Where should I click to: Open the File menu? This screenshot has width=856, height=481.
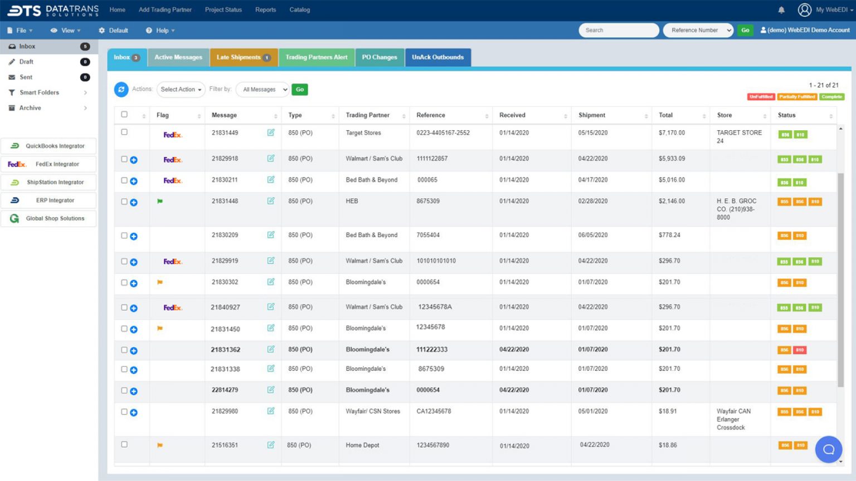20,30
